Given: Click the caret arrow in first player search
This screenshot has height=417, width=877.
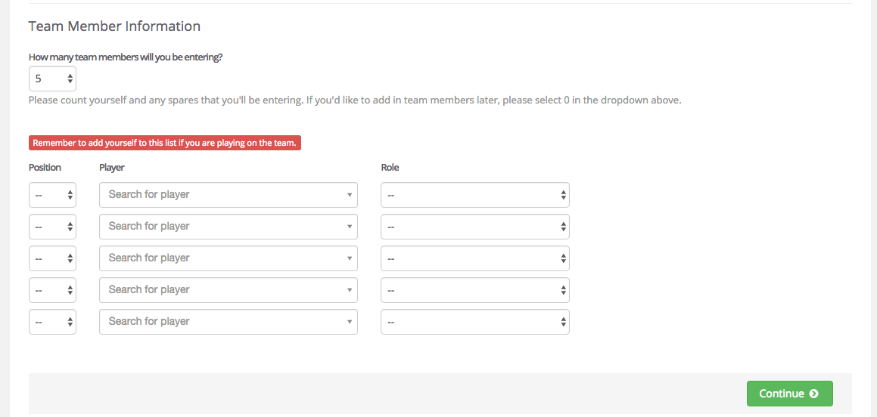Looking at the screenshot, I should pos(349,195).
